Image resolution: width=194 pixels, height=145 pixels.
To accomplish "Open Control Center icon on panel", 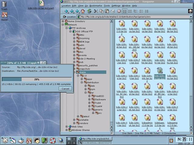I will [45, 140].
